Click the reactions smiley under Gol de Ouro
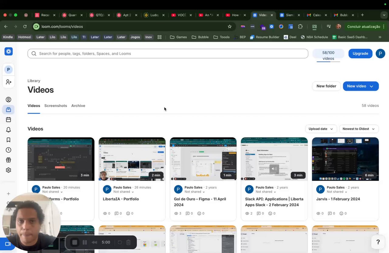Screen dimensions: 389x253 [x=199, y=213]
